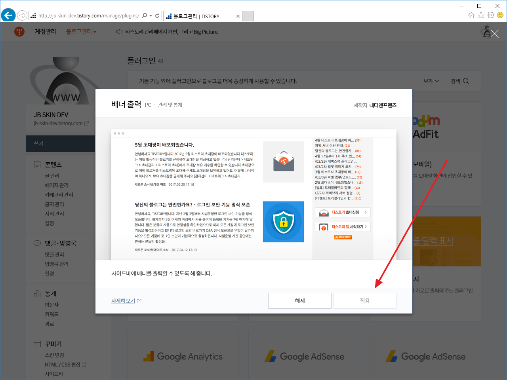
Task: Click the blog profile image in sidebar
Action: 68,81
